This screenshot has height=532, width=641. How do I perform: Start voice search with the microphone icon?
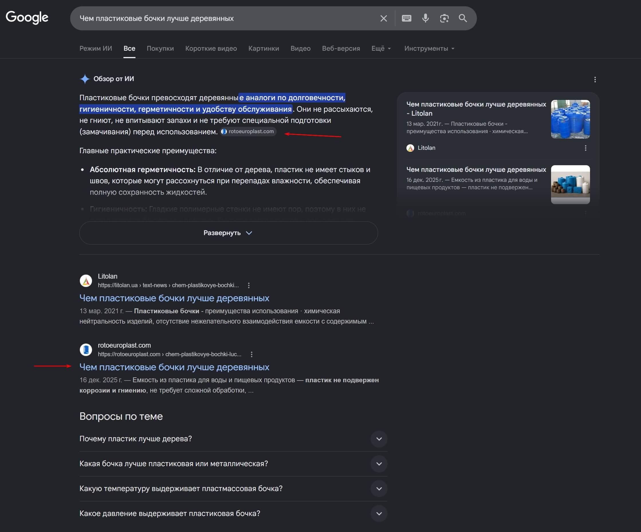425,18
